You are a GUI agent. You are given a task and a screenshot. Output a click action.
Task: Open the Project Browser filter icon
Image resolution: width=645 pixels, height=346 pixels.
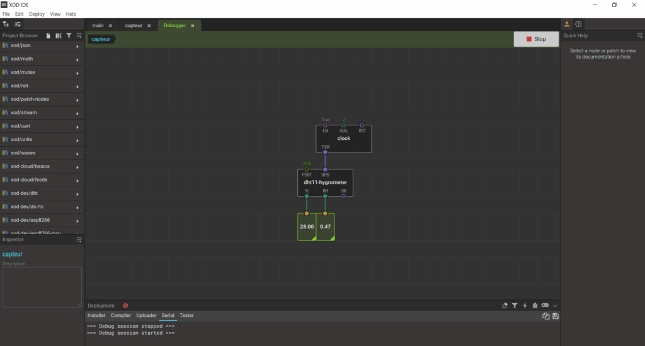(x=69, y=36)
